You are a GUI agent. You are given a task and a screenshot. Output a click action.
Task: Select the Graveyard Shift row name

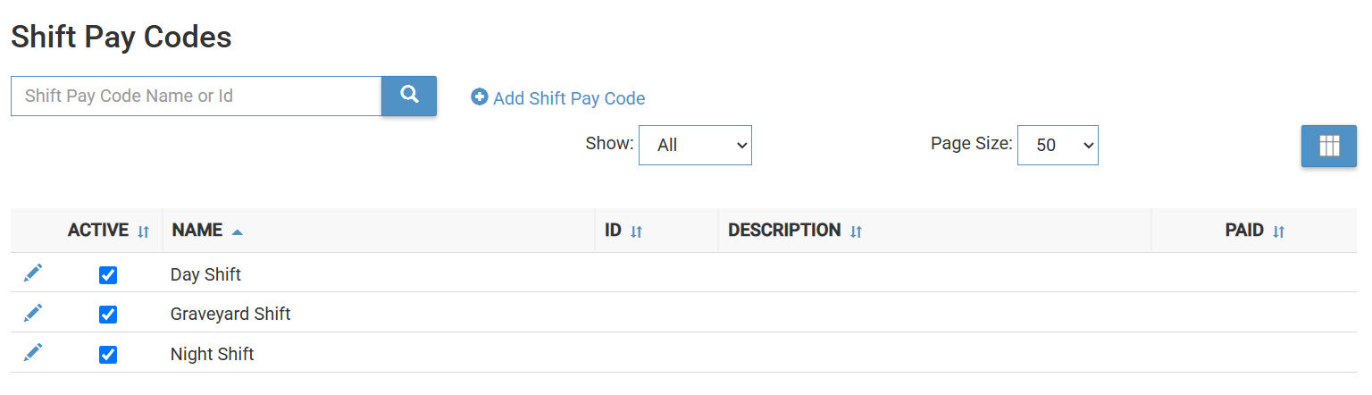point(230,315)
